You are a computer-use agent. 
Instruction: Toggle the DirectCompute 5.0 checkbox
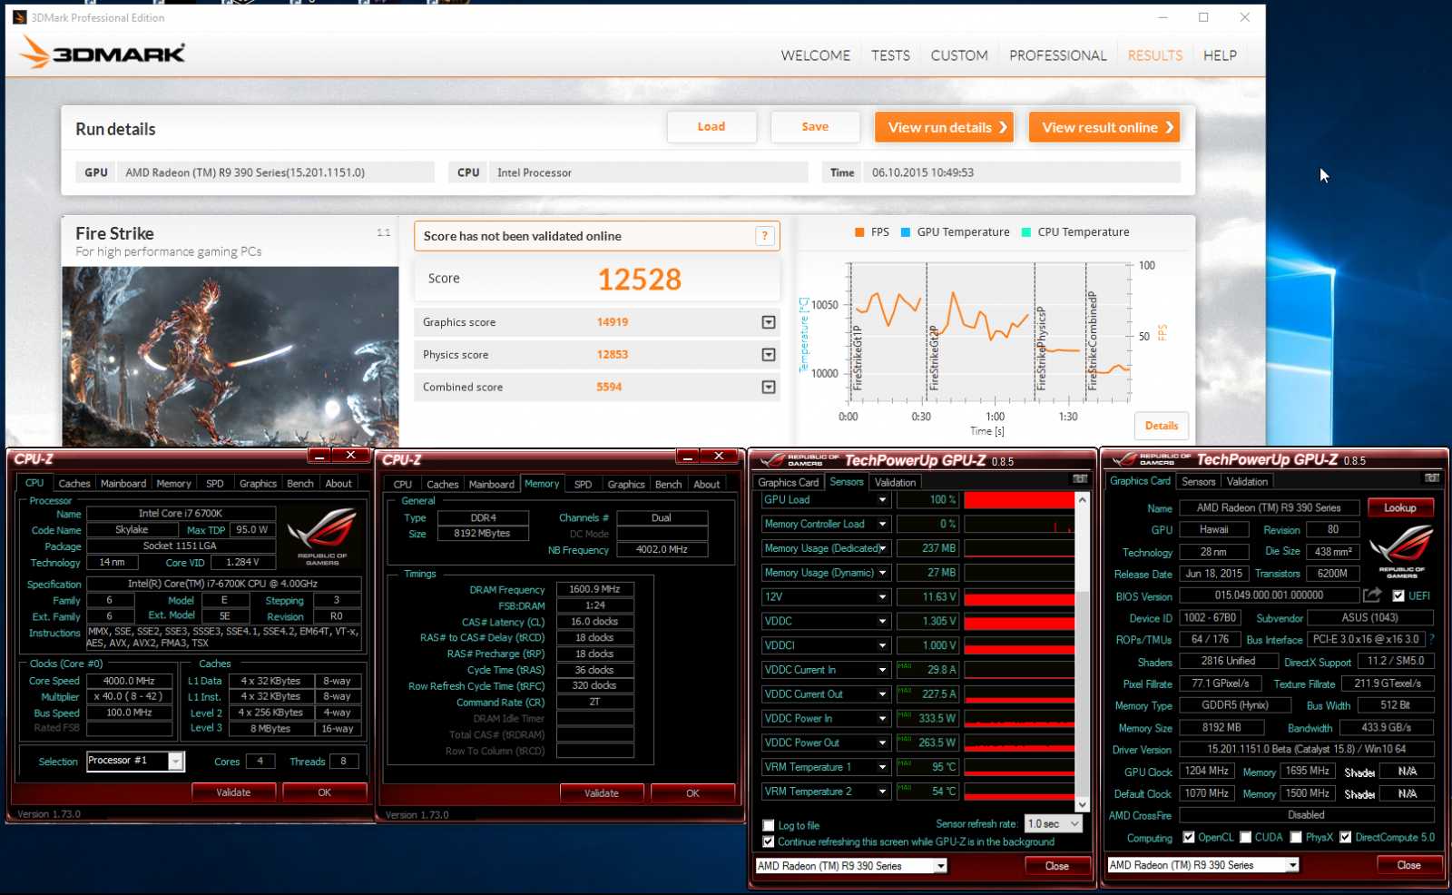tap(1346, 838)
